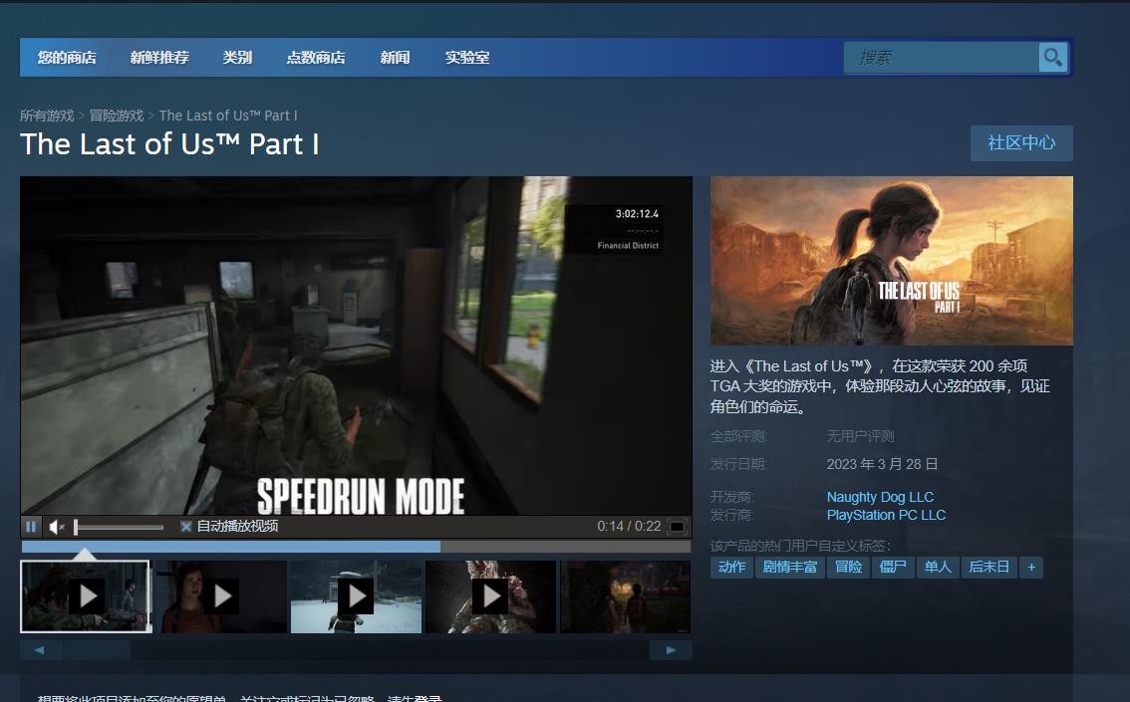Open PlayStation PC LLC publisher page

point(886,515)
